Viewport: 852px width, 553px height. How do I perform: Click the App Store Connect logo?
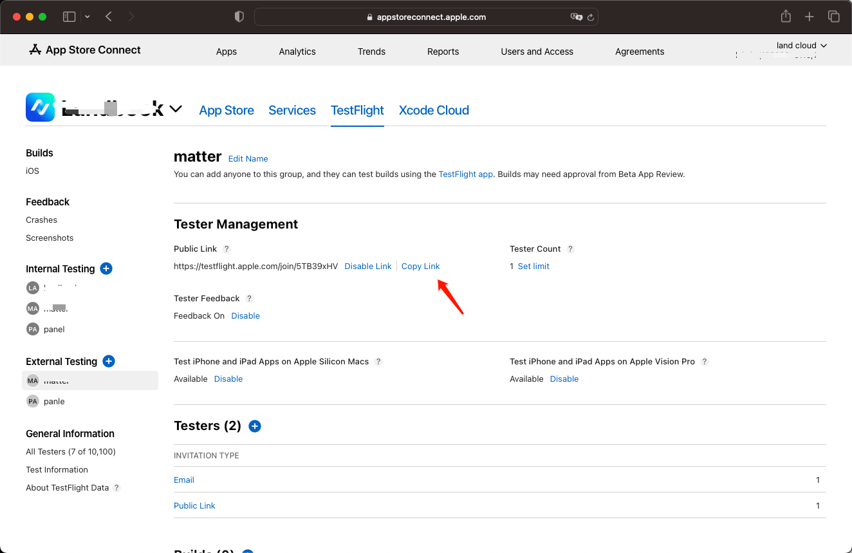point(85,50)
